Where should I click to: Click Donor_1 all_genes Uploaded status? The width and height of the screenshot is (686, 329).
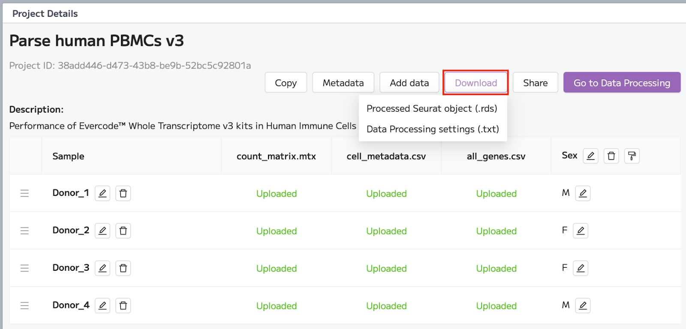coord(496,194)
